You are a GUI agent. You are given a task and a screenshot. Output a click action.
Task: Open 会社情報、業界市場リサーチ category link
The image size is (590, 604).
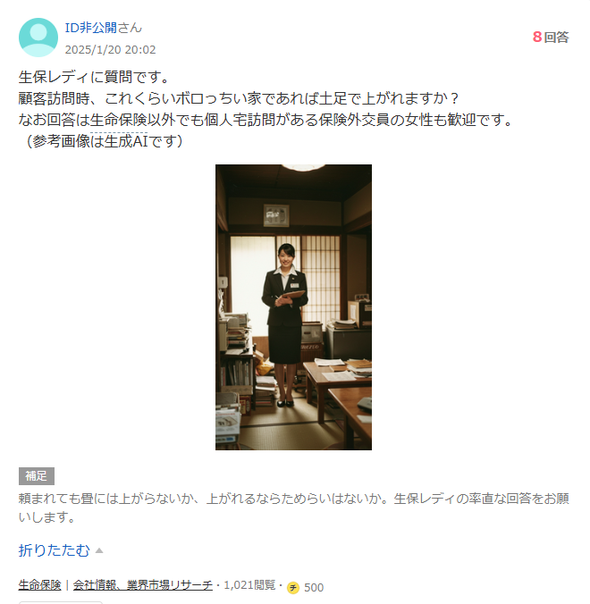point(143,585)
